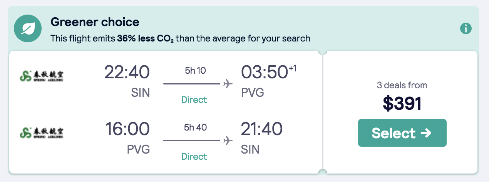
Task: Click the outbound Spring Airlines logo
Action: tap(42, 76)
